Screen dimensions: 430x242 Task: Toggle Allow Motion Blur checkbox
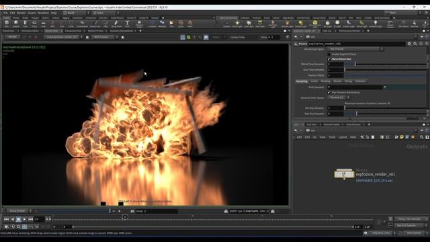[x=329, y=59]
